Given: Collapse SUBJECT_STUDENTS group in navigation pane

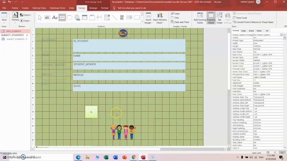Looking at the screenshot, I should [27, 35].
